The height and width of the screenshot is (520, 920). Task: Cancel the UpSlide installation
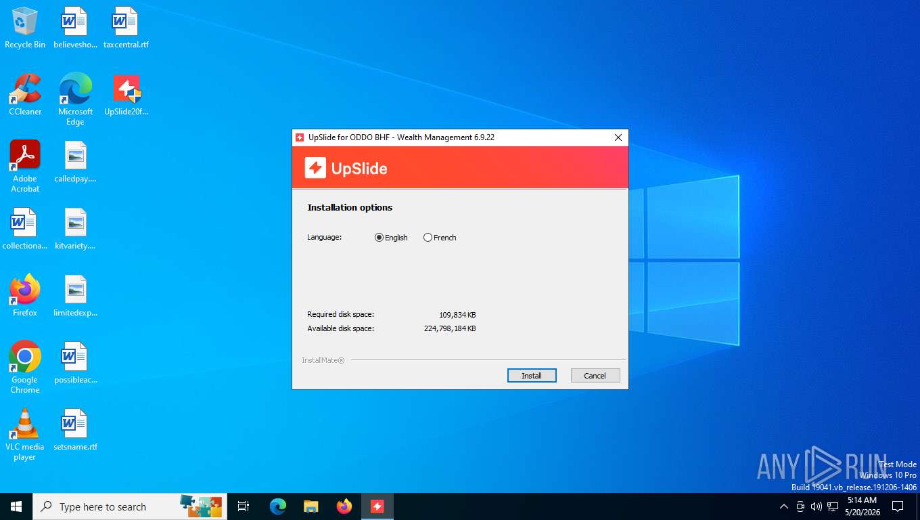click(595, 376)
